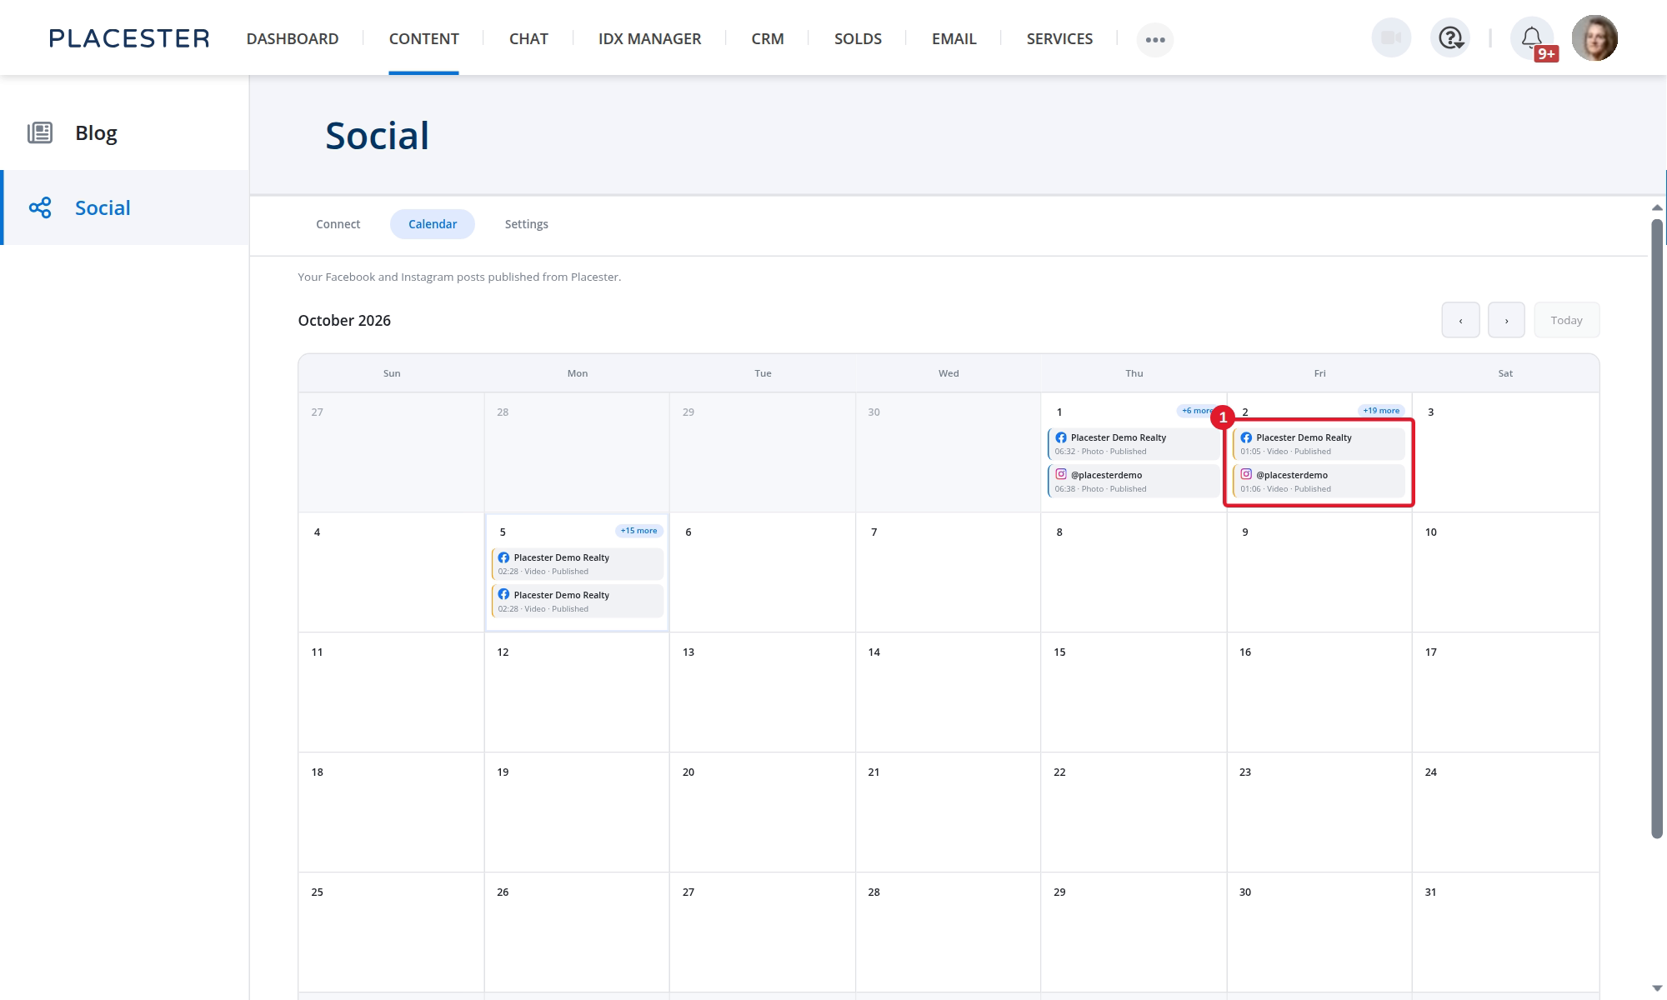Open the 01:06 Video Instagram post
This screenshot has height=1000, width=1667.
tap(1319, 481)
